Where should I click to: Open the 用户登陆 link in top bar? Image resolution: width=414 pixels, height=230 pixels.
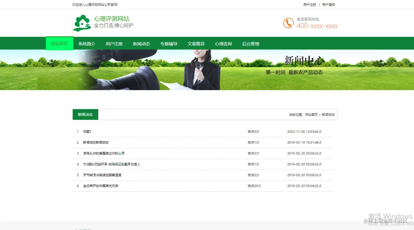point(329,5)
